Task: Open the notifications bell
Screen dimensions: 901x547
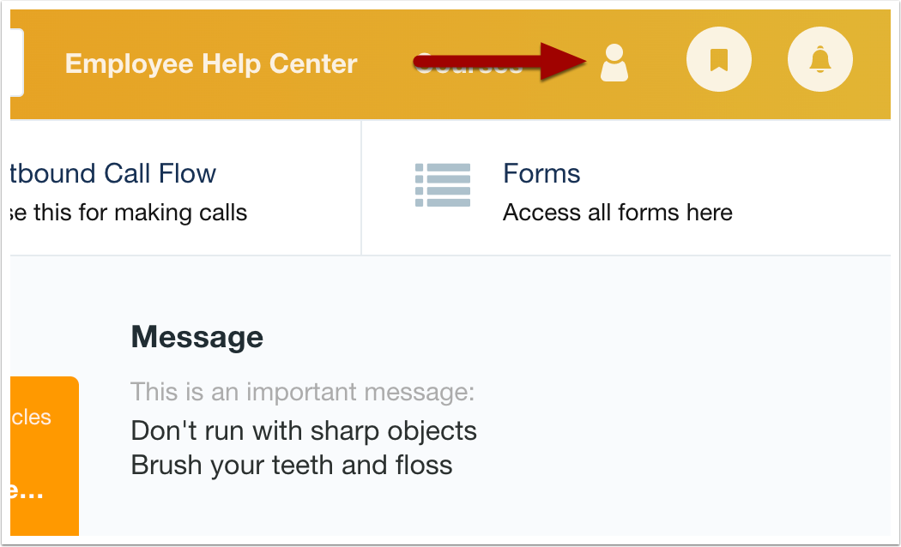Action: click(x=819, y=60)
